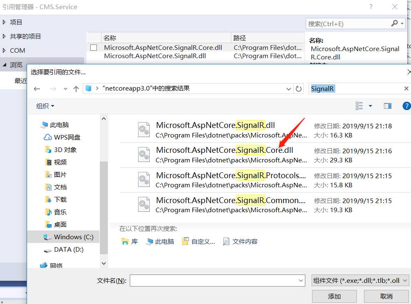Click the 搜索(Ctrl+E) search field
The width and height of the screenshot is (411, 304).
click(349, 24)
